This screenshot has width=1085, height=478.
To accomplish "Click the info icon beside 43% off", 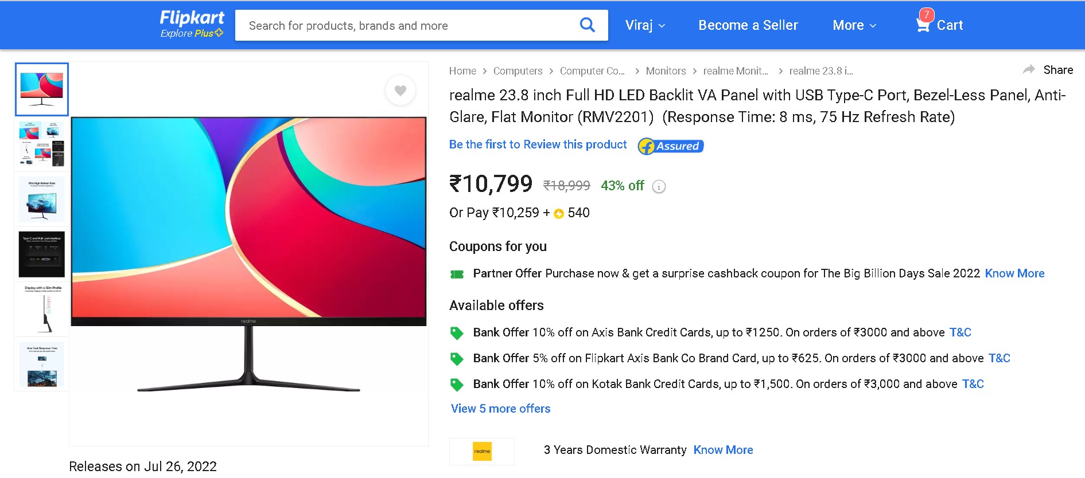I will (659, 186).
